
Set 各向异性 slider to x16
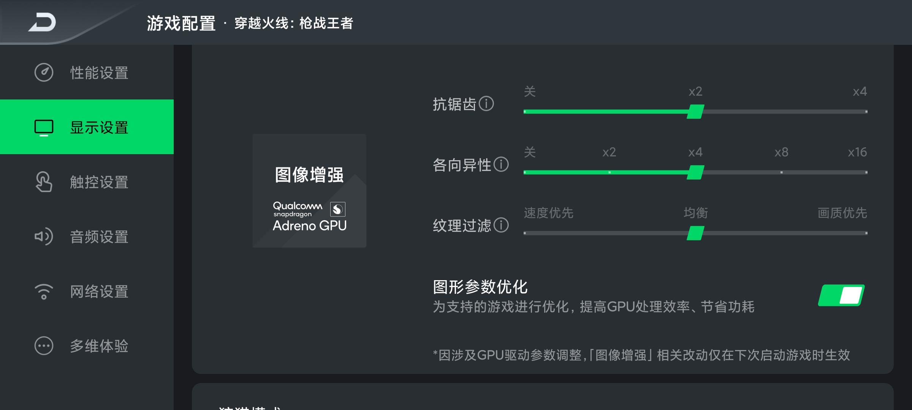pos(866,172)
